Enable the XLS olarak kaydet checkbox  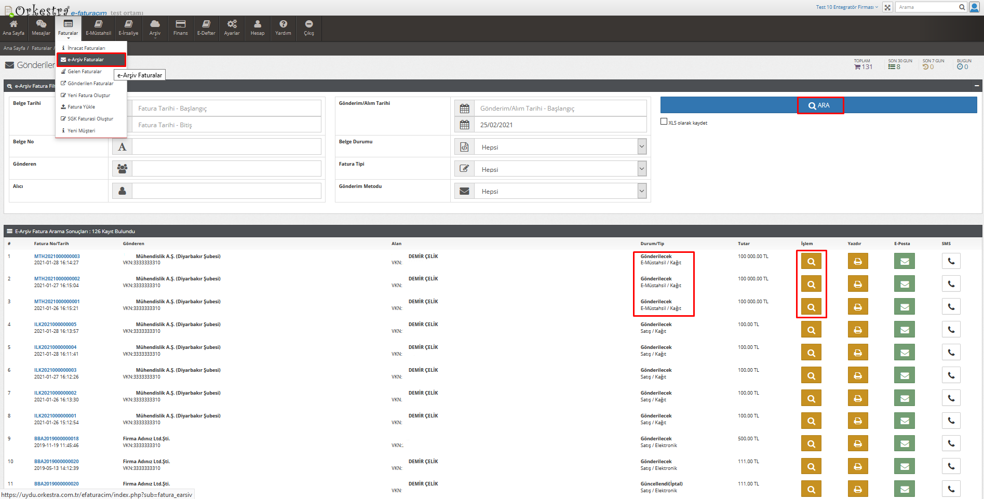coord(664,122)
